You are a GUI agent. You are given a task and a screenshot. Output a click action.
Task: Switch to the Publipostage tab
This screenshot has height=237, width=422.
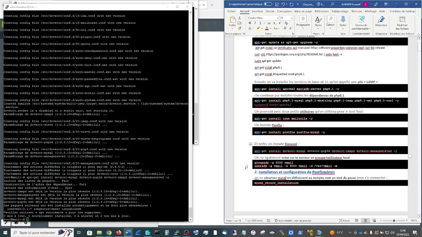click(340, 11)
